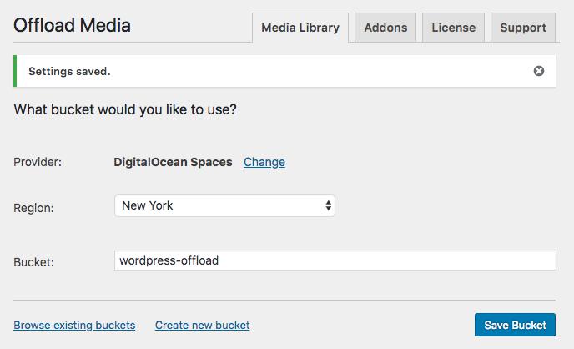This screenshot has width=574, height=349.
Task: Click the Provider field label
Action: pos(38,163)
